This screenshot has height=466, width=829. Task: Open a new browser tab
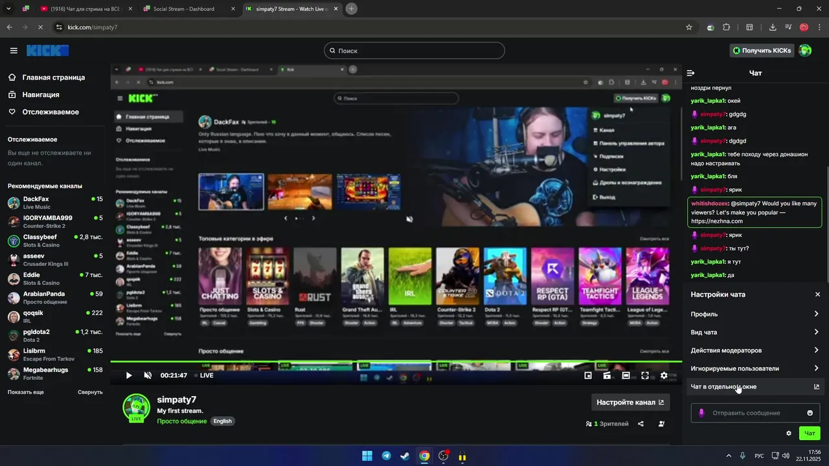point(351,8)
